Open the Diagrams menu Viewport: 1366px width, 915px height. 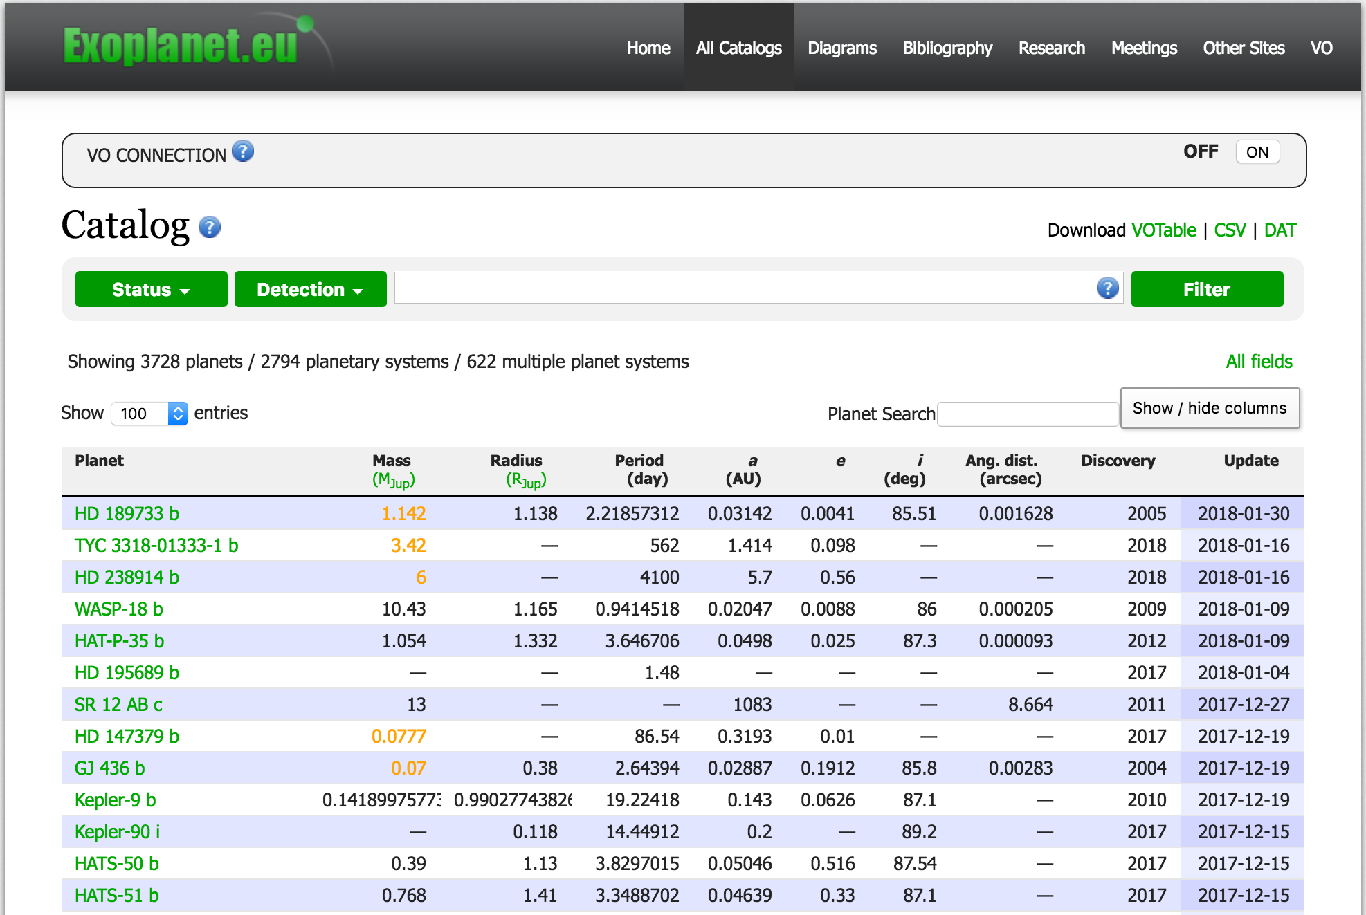tap(841, 48)
